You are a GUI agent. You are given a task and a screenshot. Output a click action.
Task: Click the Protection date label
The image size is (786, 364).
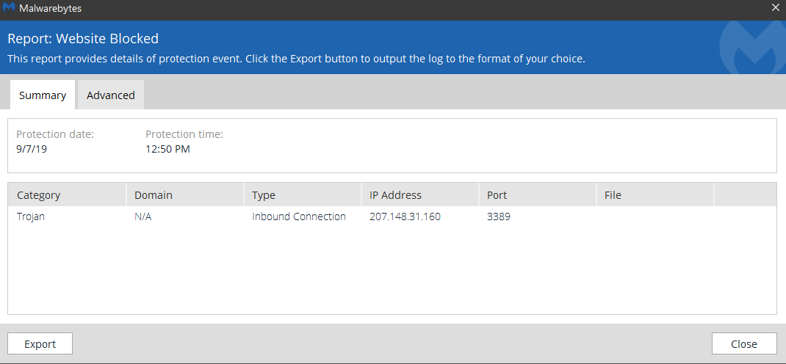[x=55, y=134]
